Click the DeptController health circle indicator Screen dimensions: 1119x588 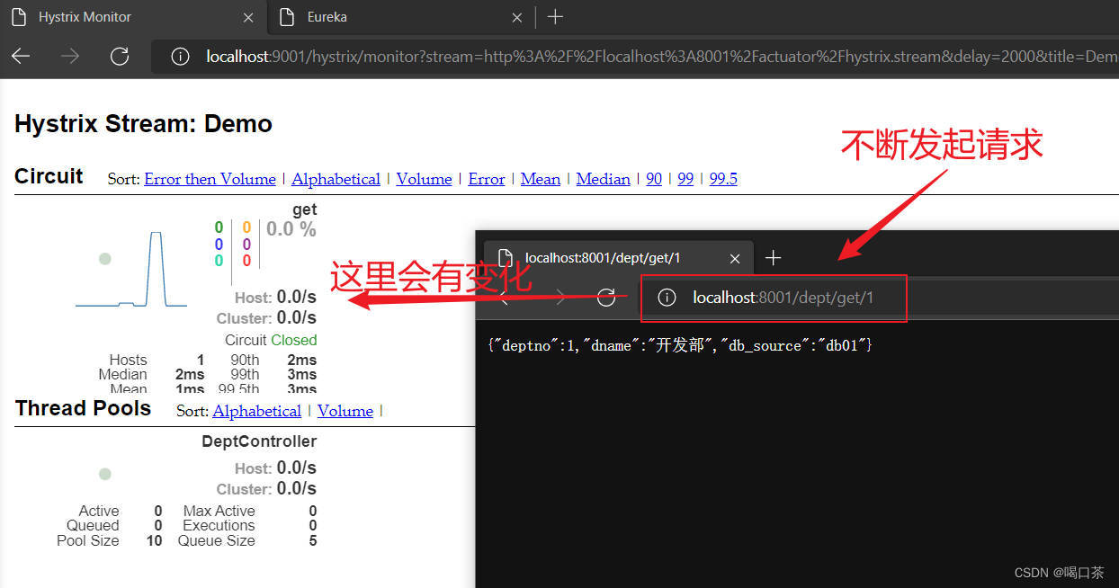point(105,474)
